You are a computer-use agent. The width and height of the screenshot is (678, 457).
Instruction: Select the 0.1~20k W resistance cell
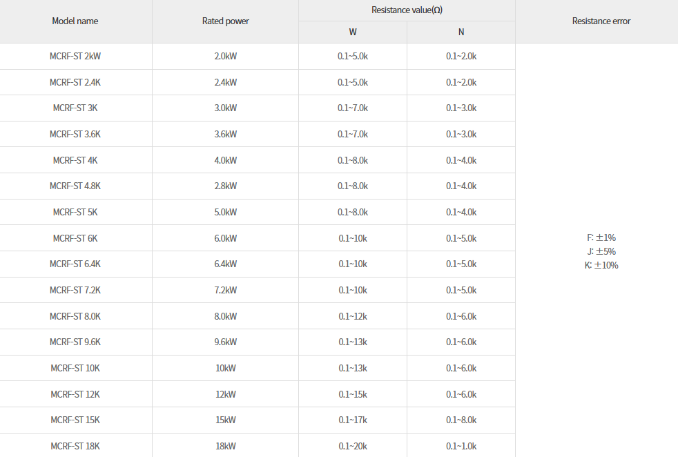coord(353,446)
